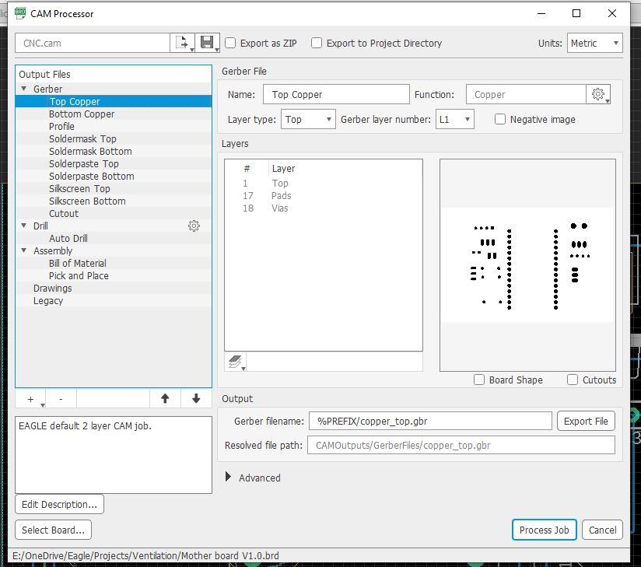Click Select Board button
The height and width of the screenshot is (567, 641).
click(53, 530)
